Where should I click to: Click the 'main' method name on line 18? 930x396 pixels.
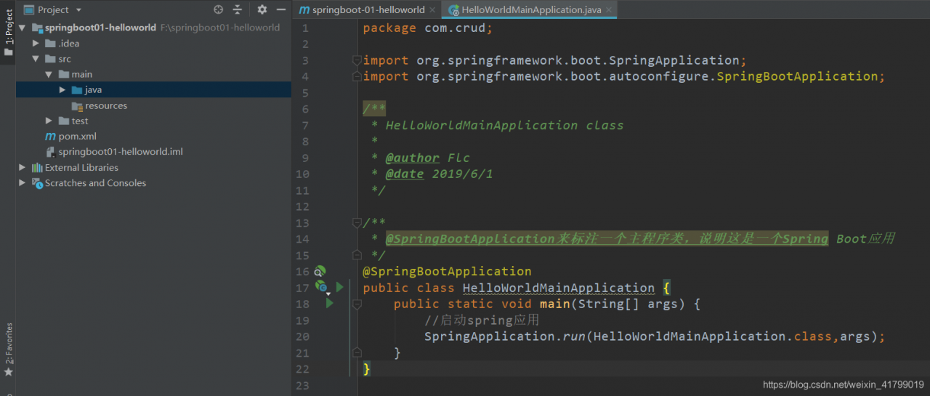[555, 304]
